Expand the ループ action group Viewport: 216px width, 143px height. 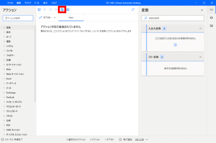(x=4, y=37)
